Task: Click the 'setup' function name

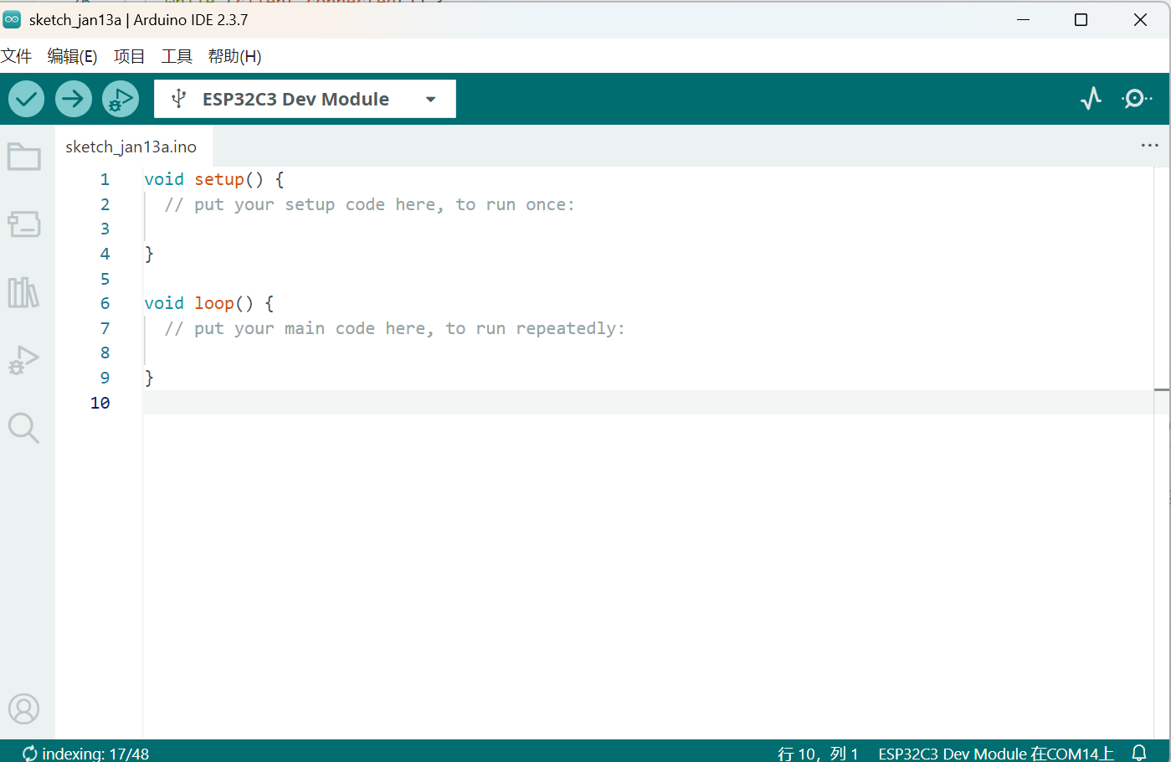Action: (x=219, y=179)
